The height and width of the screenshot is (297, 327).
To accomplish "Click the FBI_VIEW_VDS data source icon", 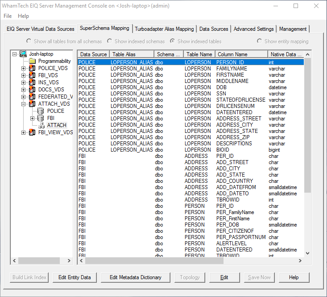I will [32, 132].
